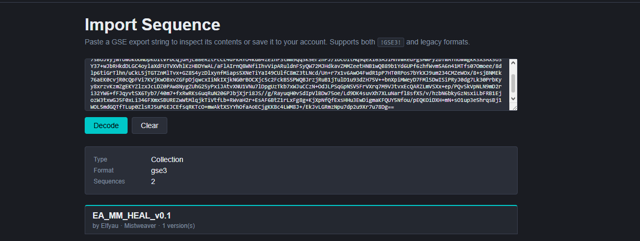Click the Decode button

(106, 125)
